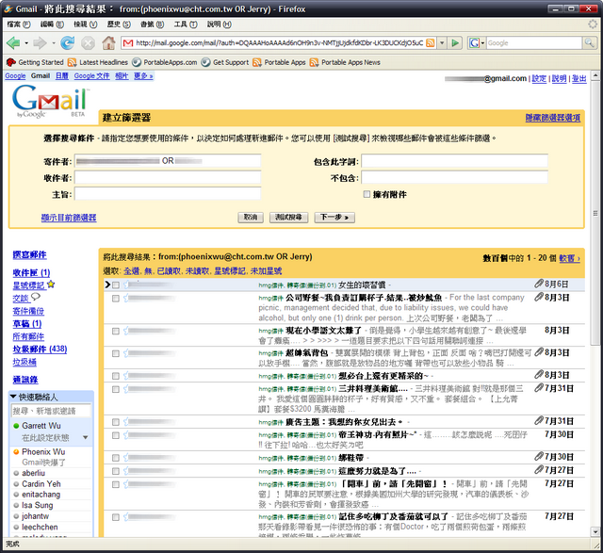Open the 編輯 menu
The image size is (603, 553).
pyautogui.click(x=52, y=24)
